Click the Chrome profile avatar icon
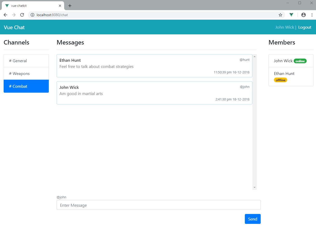The width and height of the screenshot is (316, 227). (x=303, y=15)
